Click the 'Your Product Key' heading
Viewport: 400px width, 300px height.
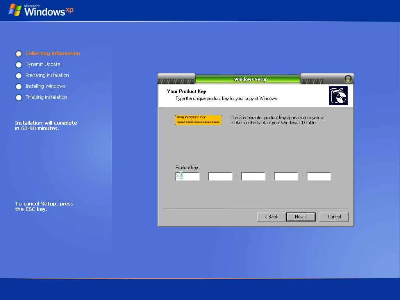click(x=186, y=91)
